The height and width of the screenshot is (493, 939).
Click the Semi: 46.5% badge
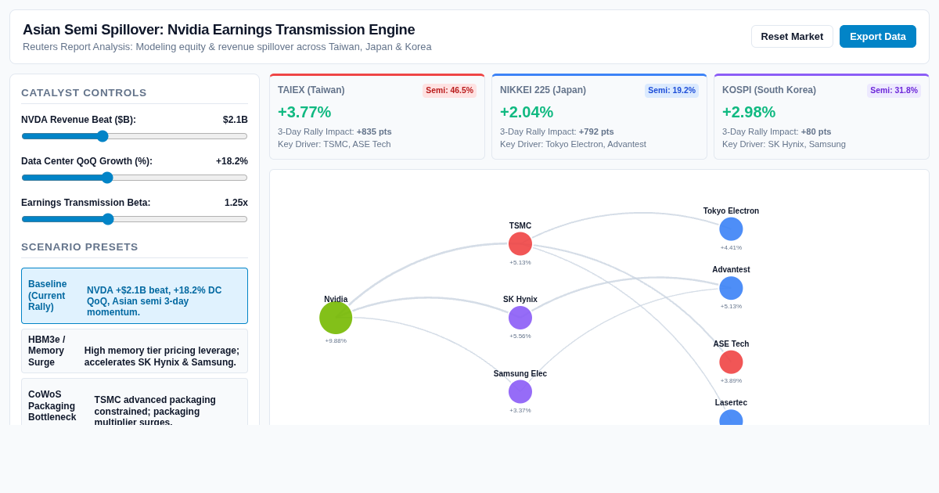pos(449,91)
